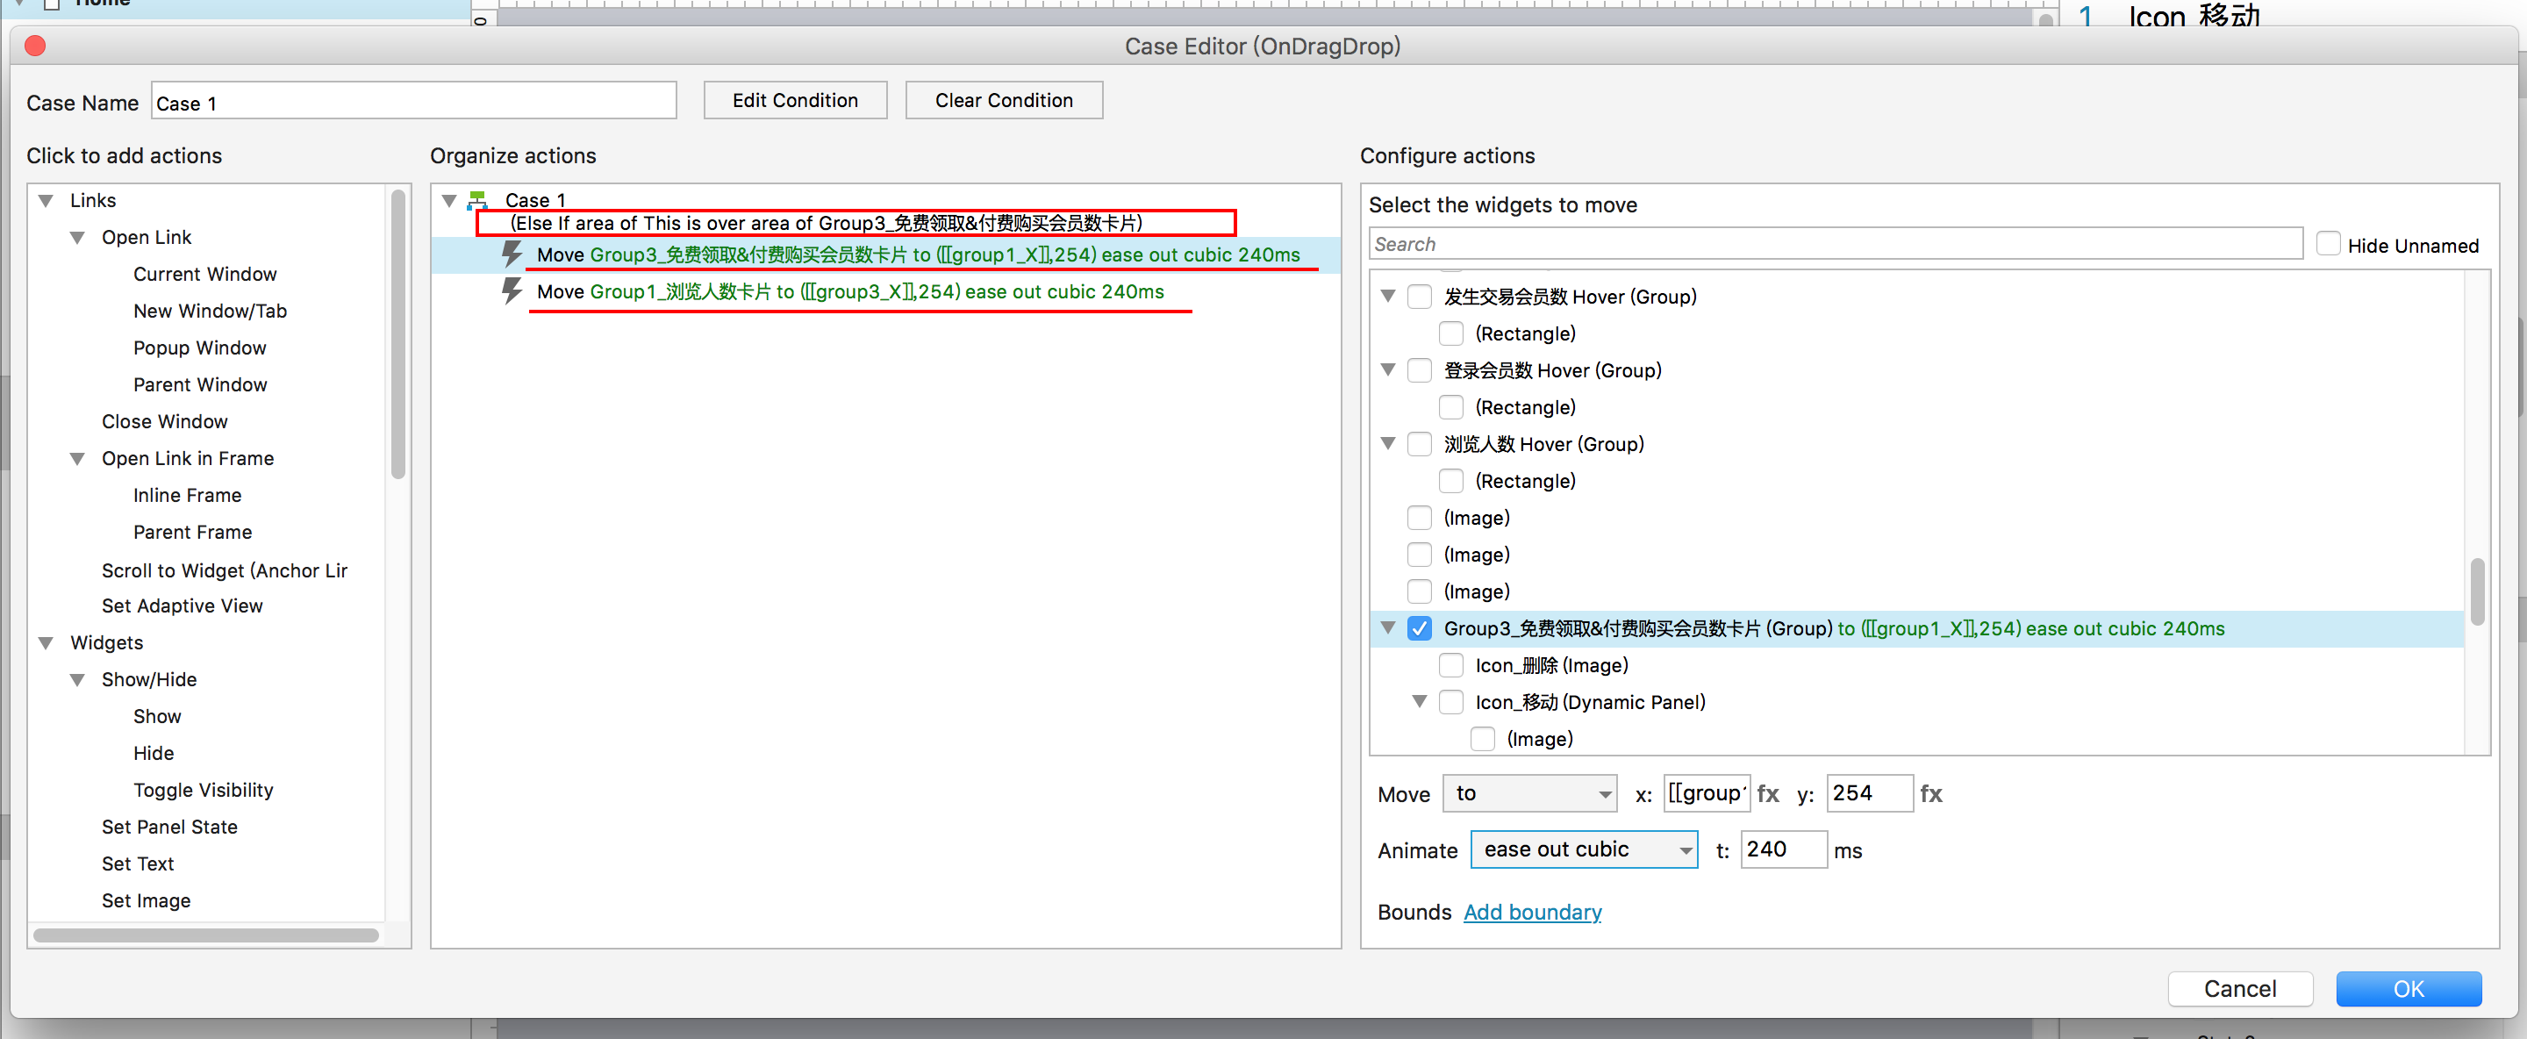Open the Move 'to' dropdown

(1529, 793)
